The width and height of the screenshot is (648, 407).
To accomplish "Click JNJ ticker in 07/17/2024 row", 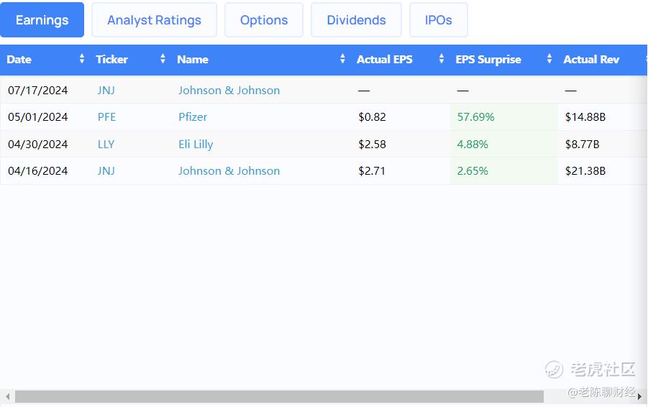I will pyautogui.click(x=106, y=91).
